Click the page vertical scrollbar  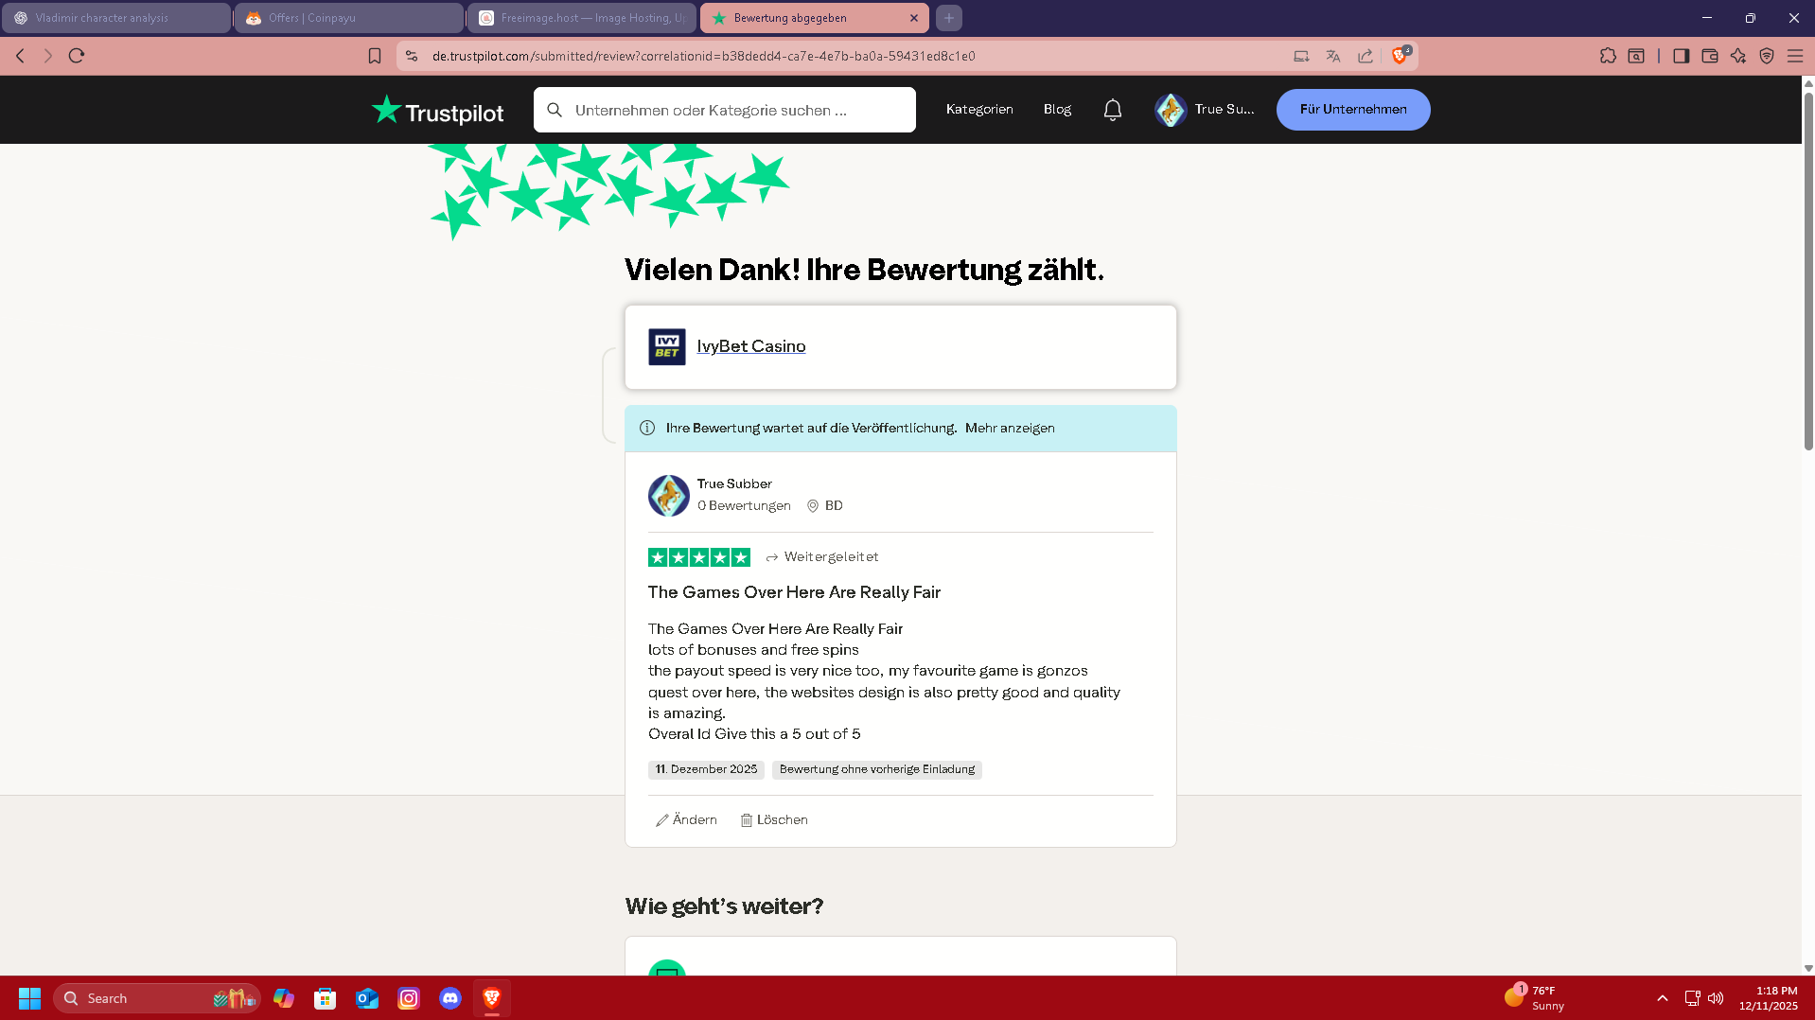[1808, 270]
